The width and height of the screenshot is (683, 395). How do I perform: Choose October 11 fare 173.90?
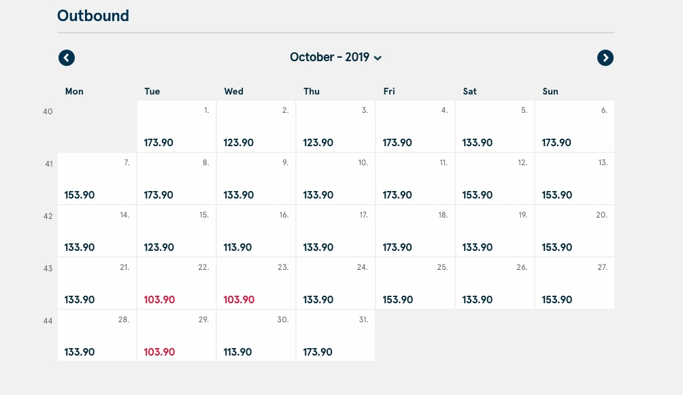pyautogui.click(x=415, y=179)
